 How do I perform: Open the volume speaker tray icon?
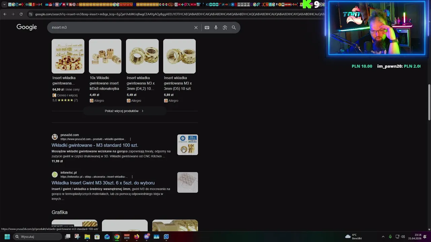[x=403, y=237]
